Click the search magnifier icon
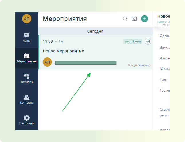This screenshot has height=142, width=185. pos(125,19)
